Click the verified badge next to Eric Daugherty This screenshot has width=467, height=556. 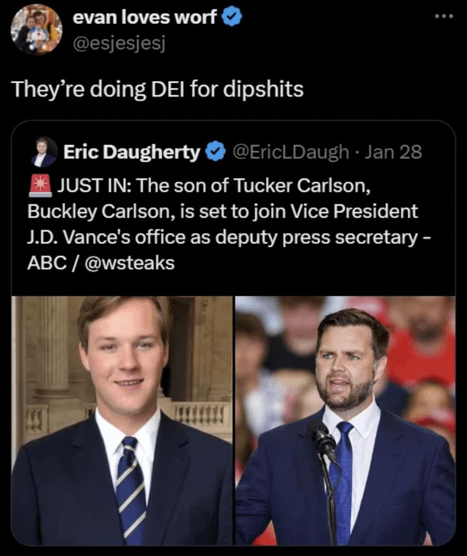(216, 152)
